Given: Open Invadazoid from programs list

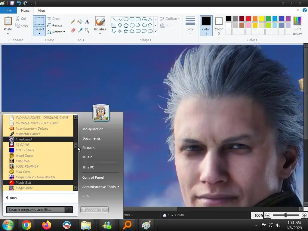Looking at the screenshot, I should (x=38, y=139).
